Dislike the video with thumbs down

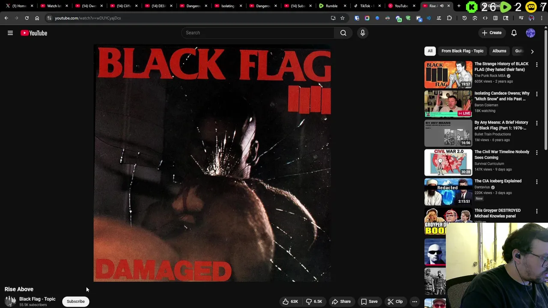click(x=314, y=302)
